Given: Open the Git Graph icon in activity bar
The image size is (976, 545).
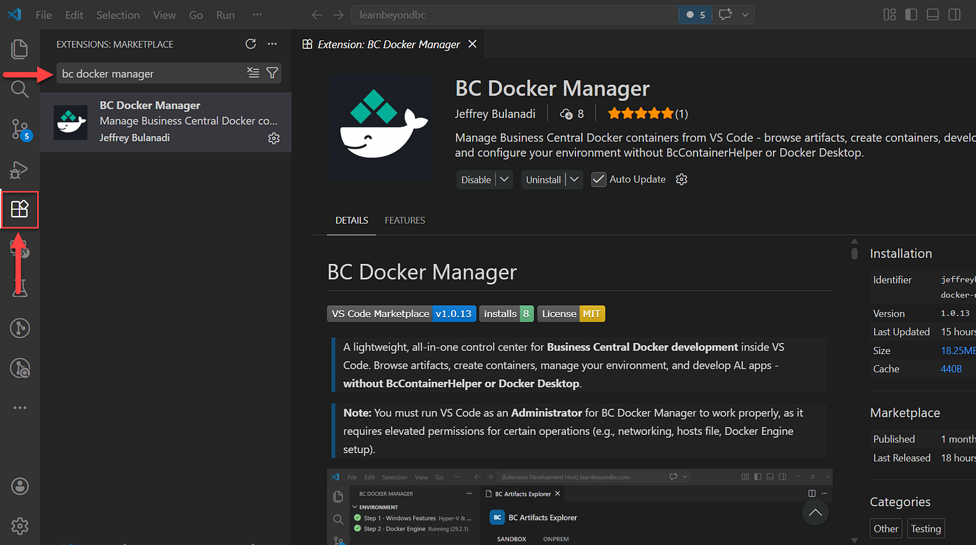Looking at the screenshot, I should tap(20, 328).
